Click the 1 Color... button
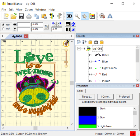The image size is (140, 136). tap(105, 97)
